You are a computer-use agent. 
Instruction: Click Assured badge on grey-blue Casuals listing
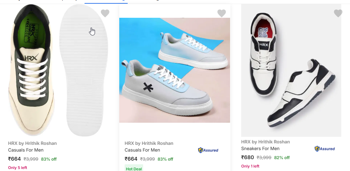(x=208, y=150)
